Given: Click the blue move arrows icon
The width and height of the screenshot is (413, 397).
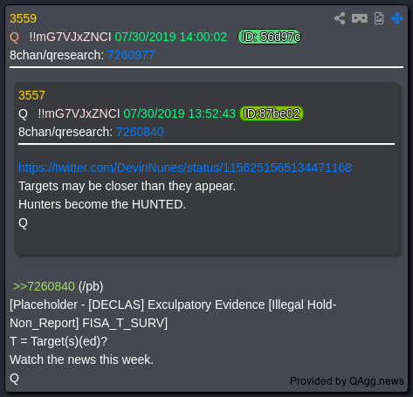Looking at the screenshot, I should click(x=397, y=18).
